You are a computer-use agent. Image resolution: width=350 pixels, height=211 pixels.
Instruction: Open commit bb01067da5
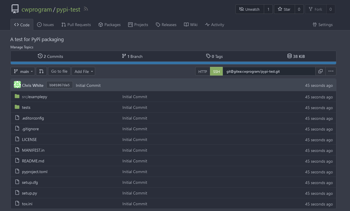point(59,85)
